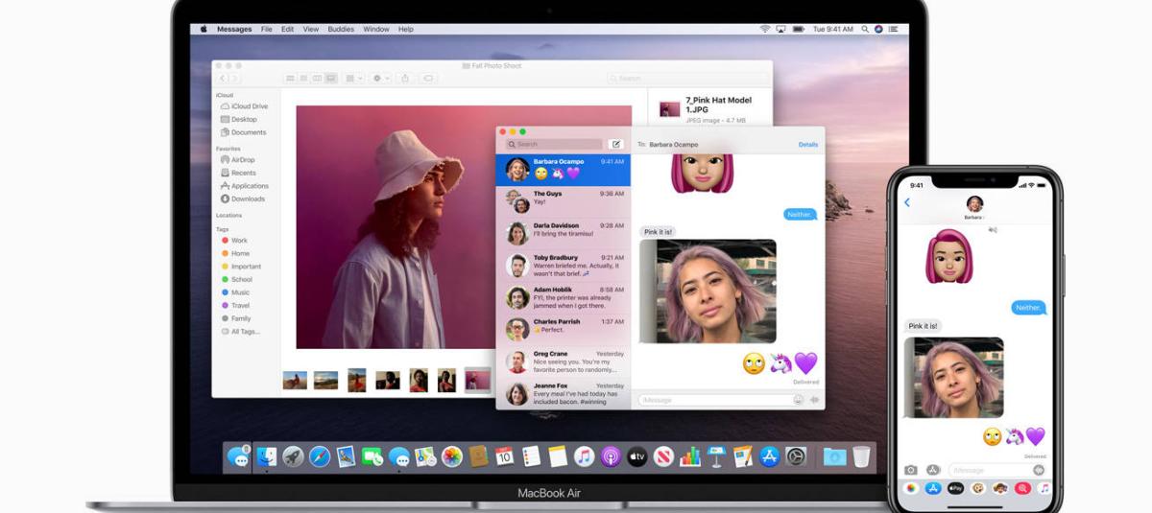Open red News icon in Dock
The height and width of the screenshot is (513, 1152).
pos(663,456)
